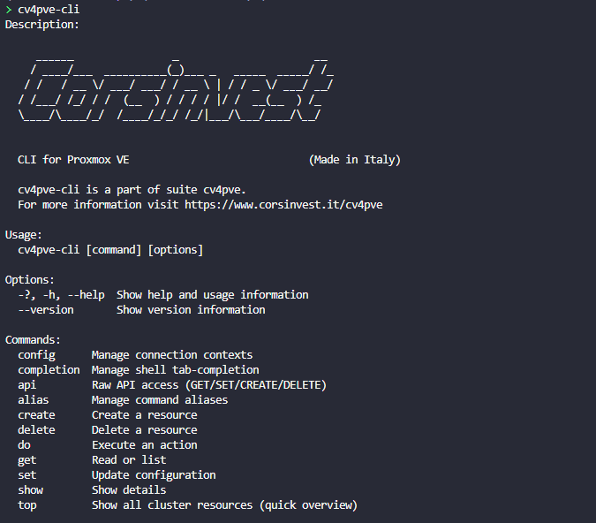This screenshot has height=523, width=596.
Task: Click the 'config' command name
Action: click(36, 355)
